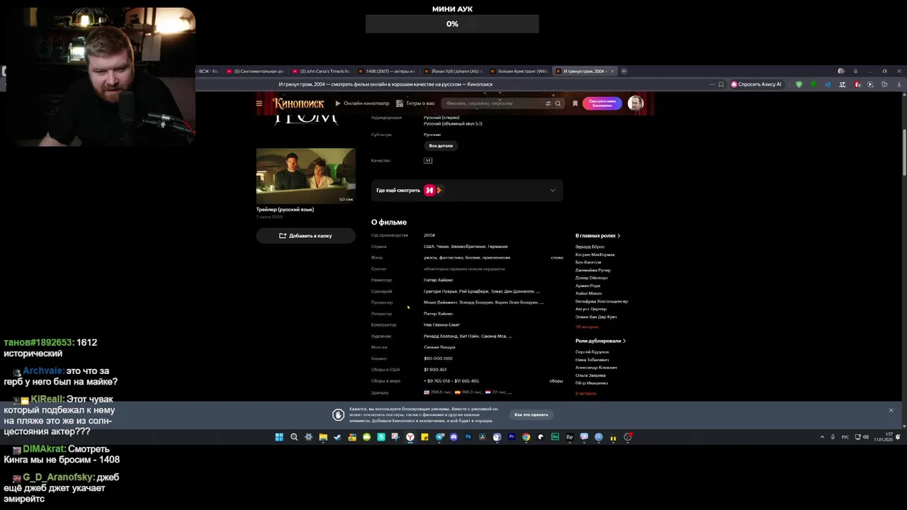Open a new browser tab
907x510 pixels.
[x=624, y=71]
